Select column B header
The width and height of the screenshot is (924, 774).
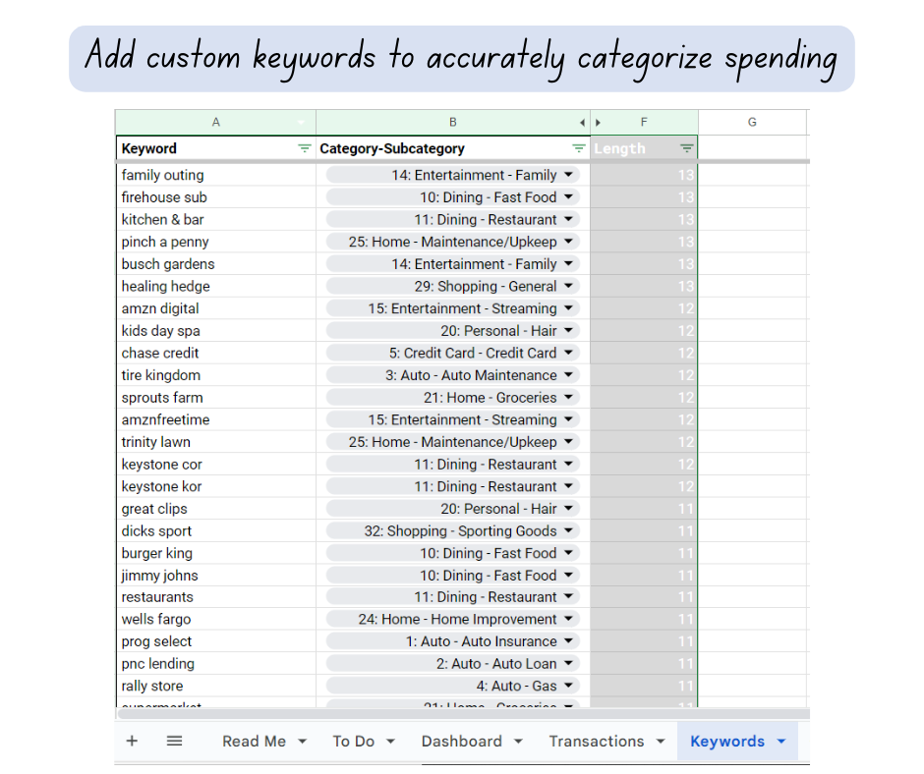point(452,123)
